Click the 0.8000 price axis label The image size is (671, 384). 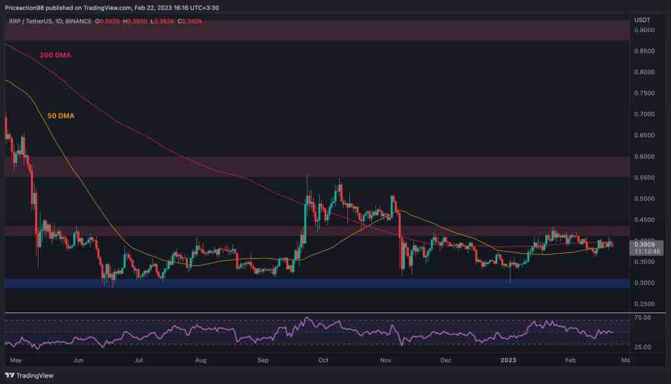point(644,72)
